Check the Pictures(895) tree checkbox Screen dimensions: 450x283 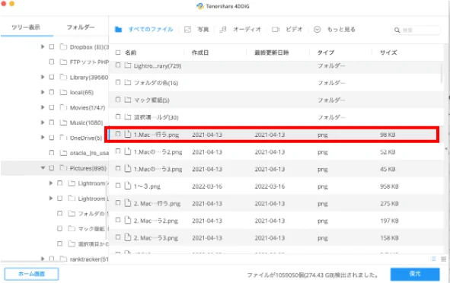[52, 167]
